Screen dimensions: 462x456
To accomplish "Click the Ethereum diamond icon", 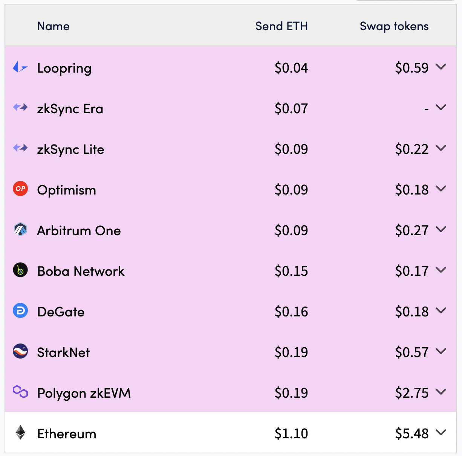I will (x=20, y=433).
